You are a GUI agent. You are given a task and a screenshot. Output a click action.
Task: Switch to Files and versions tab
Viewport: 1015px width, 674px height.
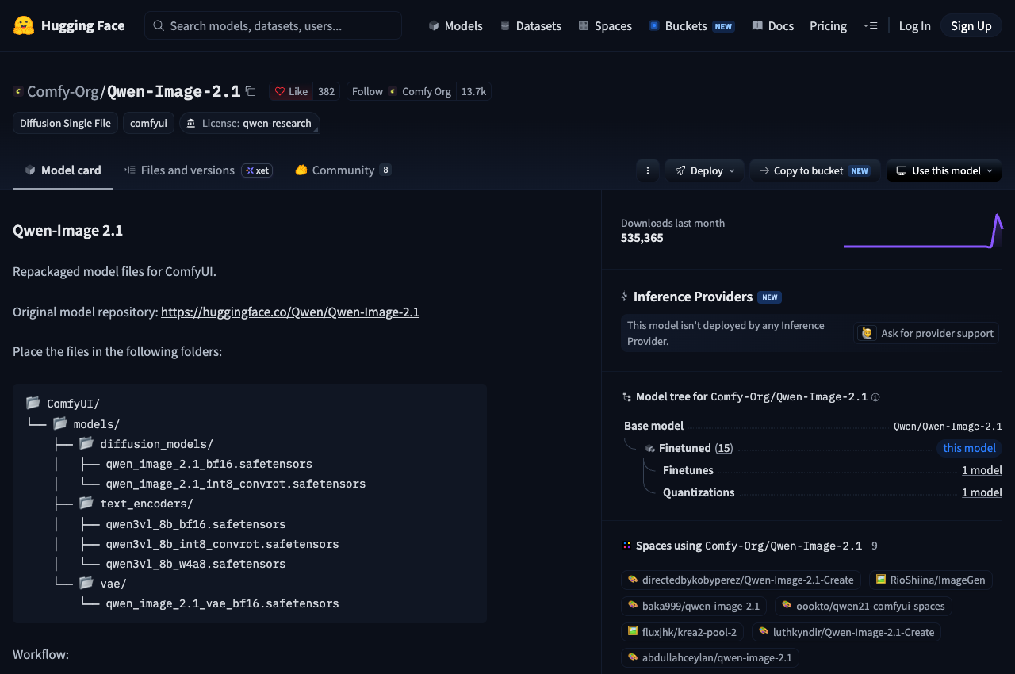pyautogui.click(x=198, y=170)
